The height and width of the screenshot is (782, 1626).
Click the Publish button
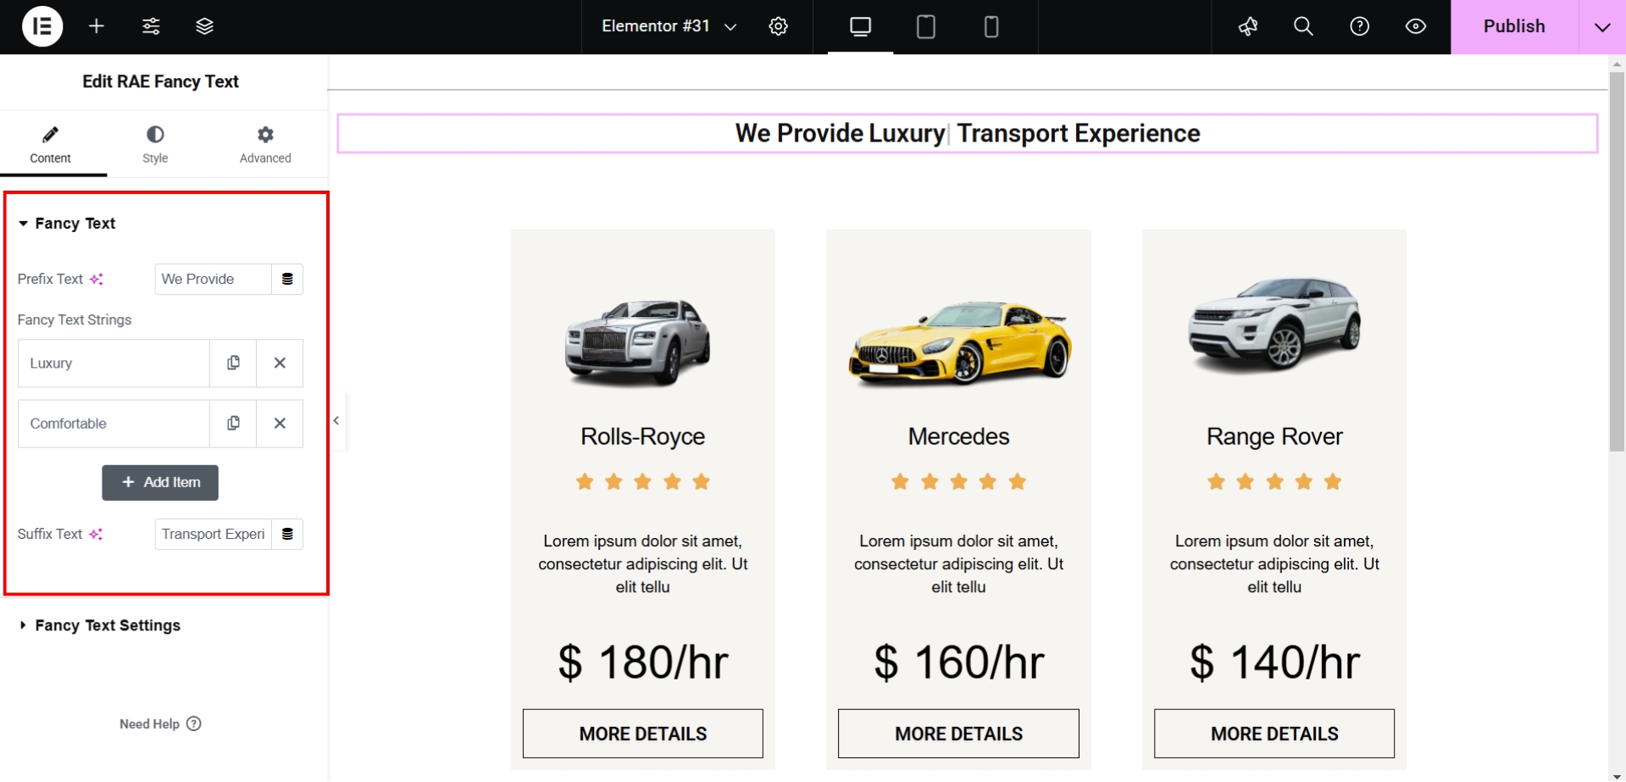pyautogui.click(x=1514, y=27)
